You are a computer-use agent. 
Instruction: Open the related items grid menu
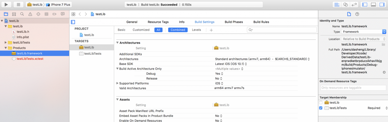(x=73, y=14)
